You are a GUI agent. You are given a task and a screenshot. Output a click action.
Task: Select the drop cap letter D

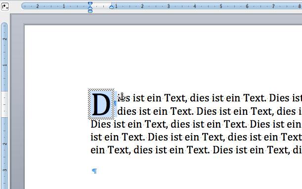(101, 104)
